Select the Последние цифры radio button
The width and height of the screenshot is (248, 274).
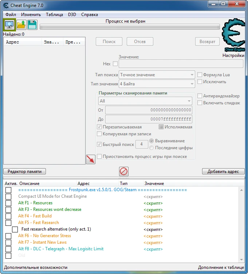(x=151, y=148)
